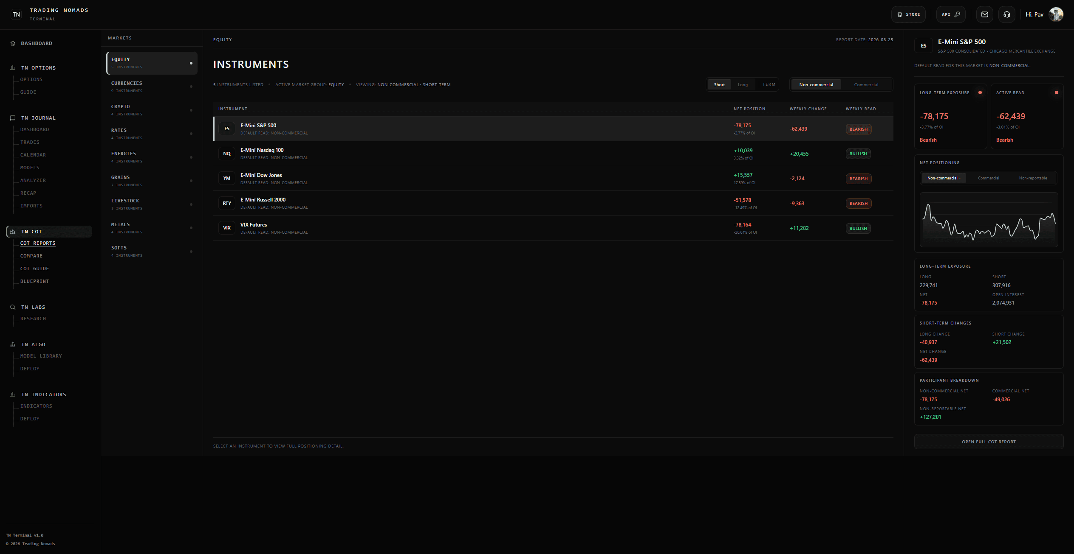Image resolution: width=1074 pixels, height=554 pixels.
Task: Click the TN ALGO section icon
Action: (x=13, y=344)
